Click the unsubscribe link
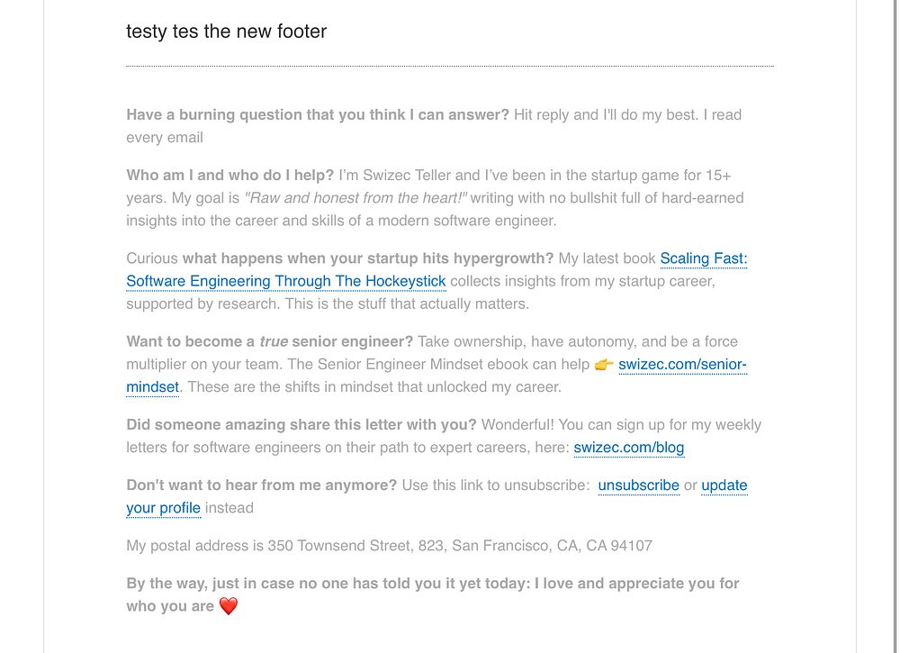This screenshot has height=653, width=900. click(x=638, y=485)
